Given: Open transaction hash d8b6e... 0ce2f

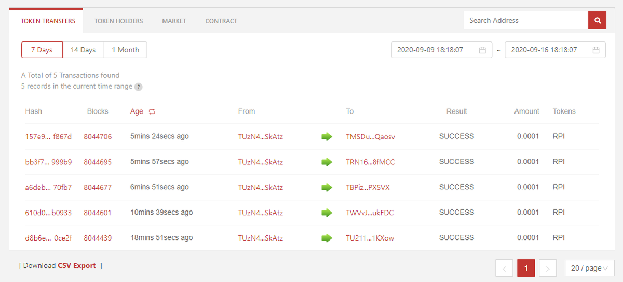Looking at the screenshot, I should (48, 238).
